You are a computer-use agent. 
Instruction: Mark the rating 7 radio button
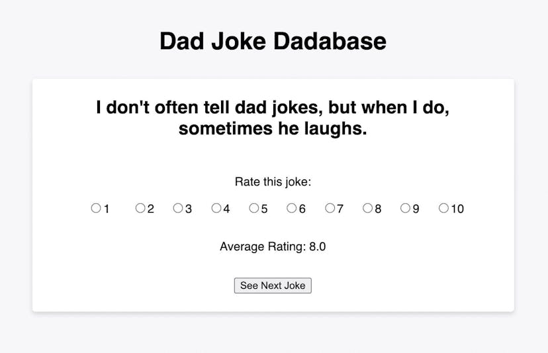[x=330, y=208]
